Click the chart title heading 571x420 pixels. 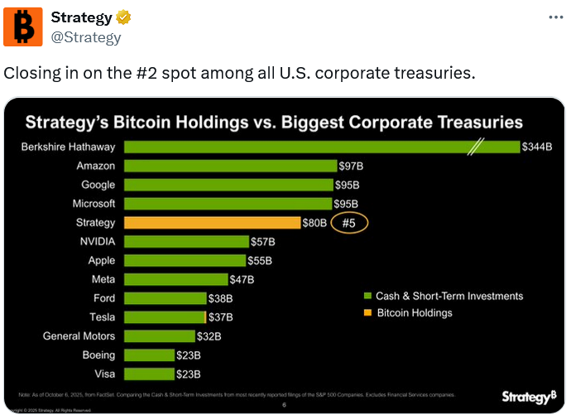[274, 123]
